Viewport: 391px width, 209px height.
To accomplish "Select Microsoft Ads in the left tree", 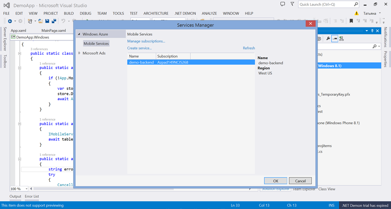I will (94, 53).
